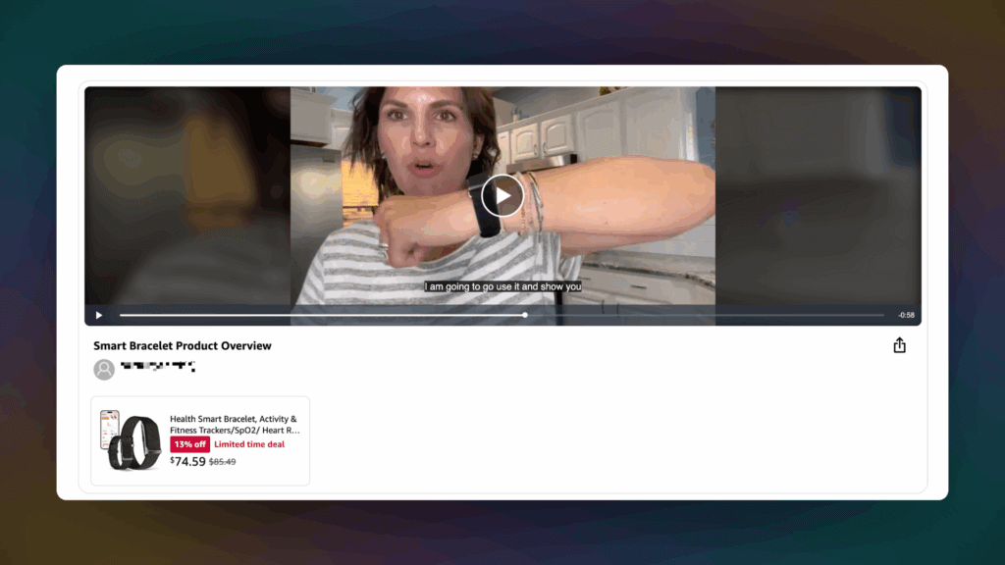The image size is (1005, 565).
Task: Click the share icon beside the video title
Action: [899, 345]
